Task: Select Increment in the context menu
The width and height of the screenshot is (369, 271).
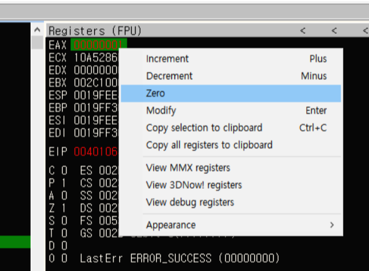Action: 231,59
